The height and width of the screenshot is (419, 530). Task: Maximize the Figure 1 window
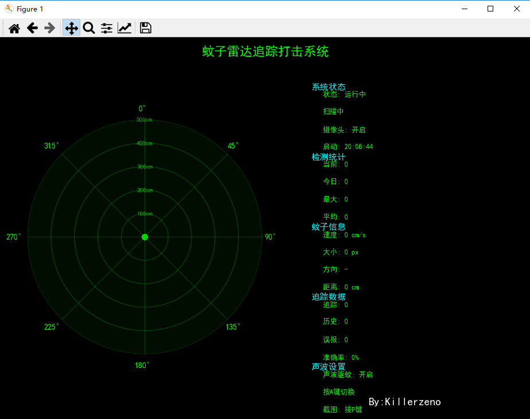click(490, 9)
